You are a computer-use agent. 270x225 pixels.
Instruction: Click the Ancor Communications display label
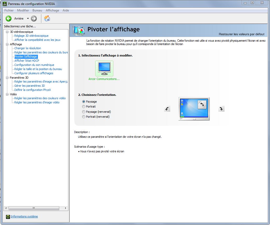coord(104,79)
